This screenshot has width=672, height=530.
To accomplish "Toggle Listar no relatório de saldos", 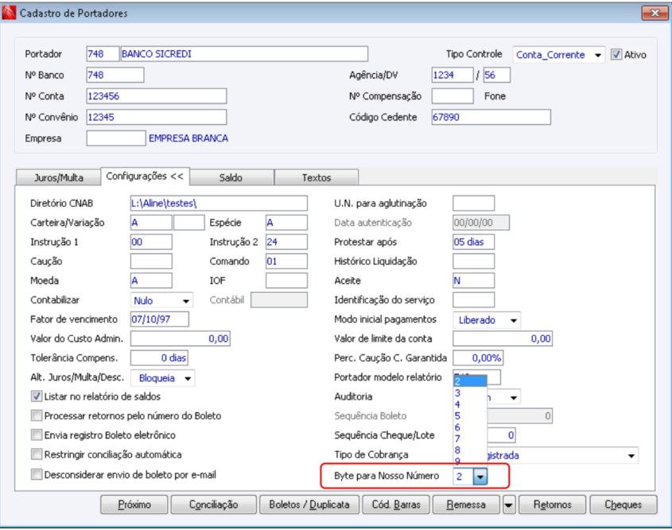I will click(x=37, y=396).
